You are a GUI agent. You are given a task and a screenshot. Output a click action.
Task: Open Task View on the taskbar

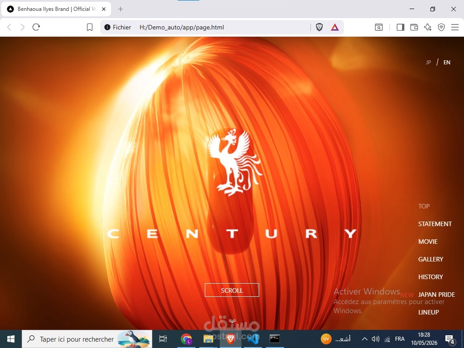point(163,339)
